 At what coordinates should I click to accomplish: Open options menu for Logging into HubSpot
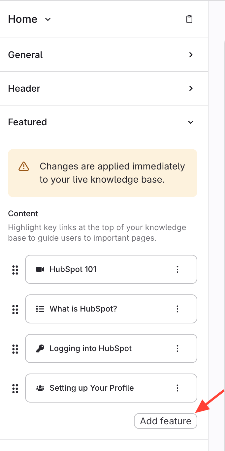click(x=177, y=348)
